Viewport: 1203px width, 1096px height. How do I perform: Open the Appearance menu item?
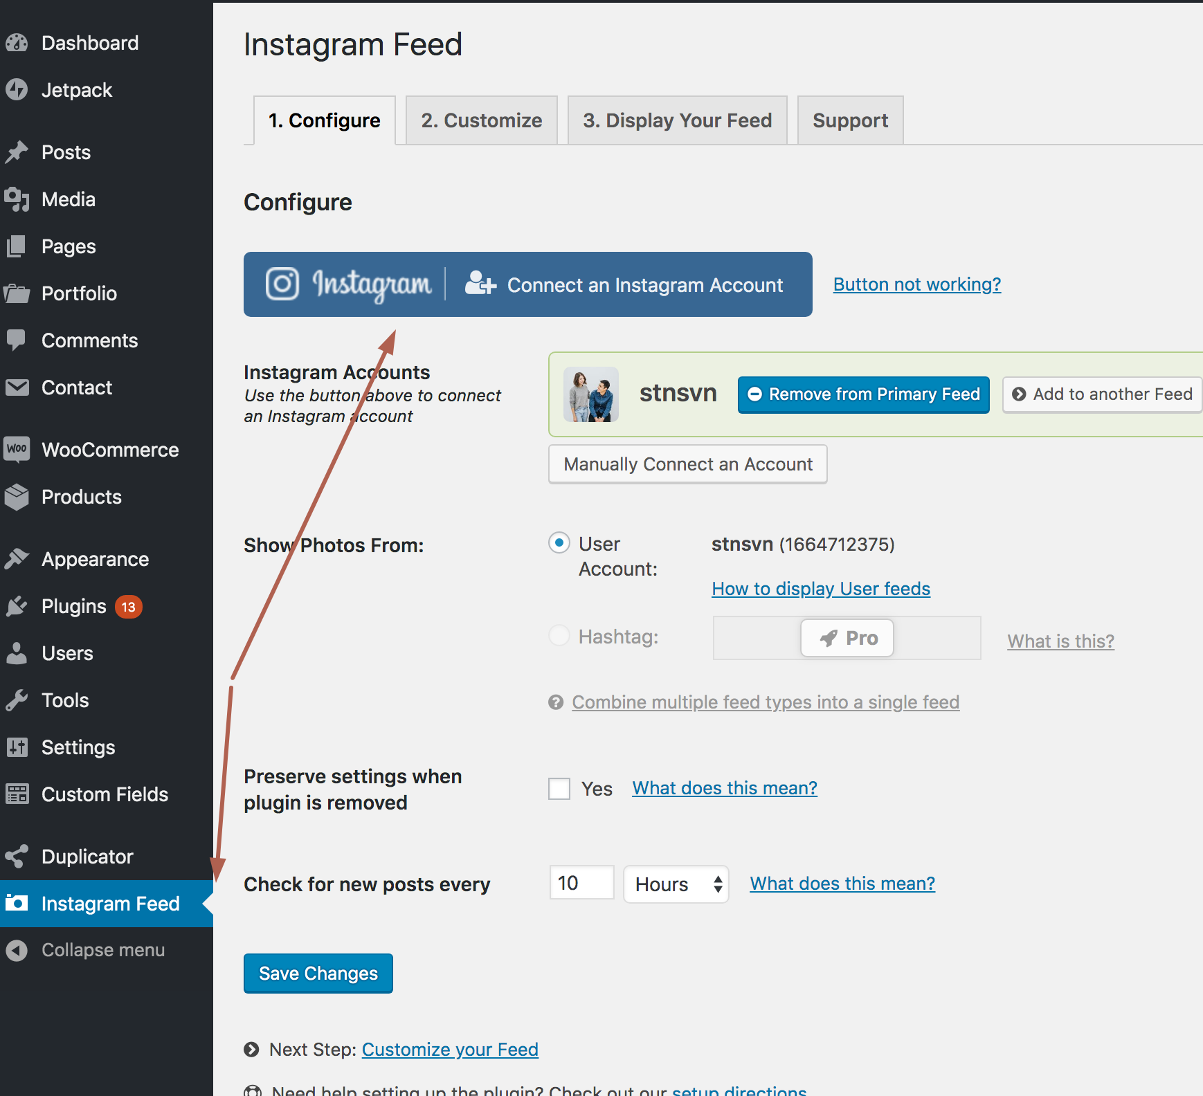pyautogui.click(x=107, y=559)
